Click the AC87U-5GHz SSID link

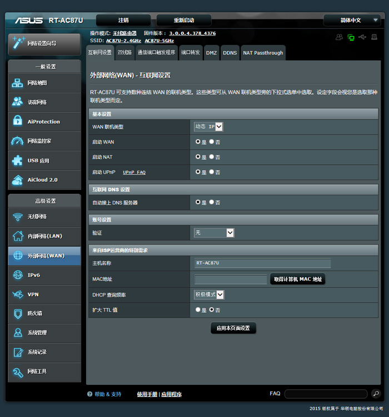159,40
